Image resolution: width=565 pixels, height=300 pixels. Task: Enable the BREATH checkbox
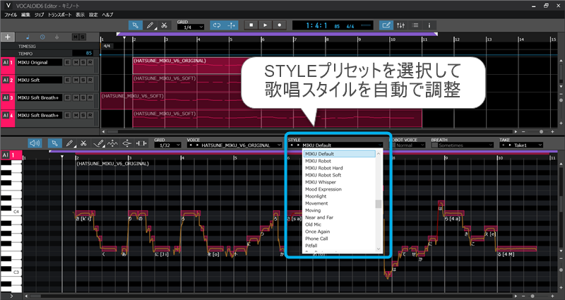point(434,145)
